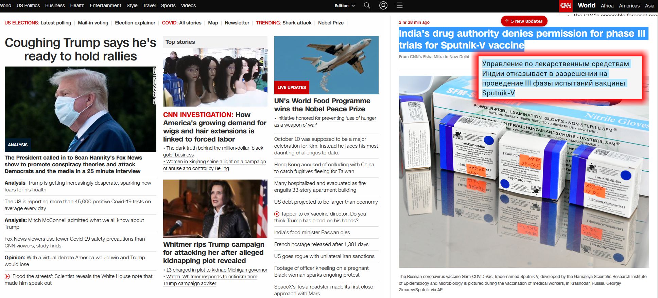658x298 pixels.
Task: Open Mitch McConnell analysis link
Action: click(x=74, y=224)
